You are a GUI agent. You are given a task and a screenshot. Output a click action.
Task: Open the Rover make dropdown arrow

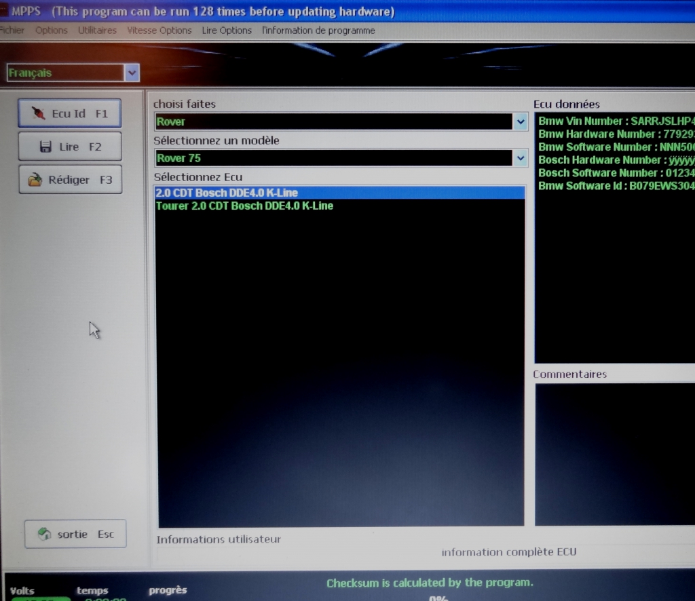point(521,121)
